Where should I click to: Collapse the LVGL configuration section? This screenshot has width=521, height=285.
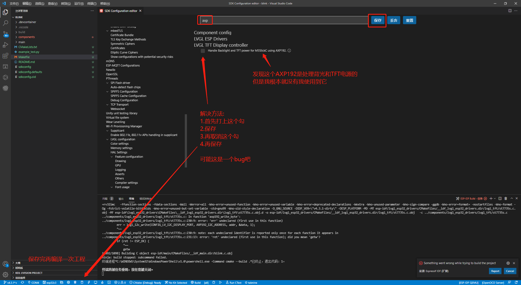107,139
